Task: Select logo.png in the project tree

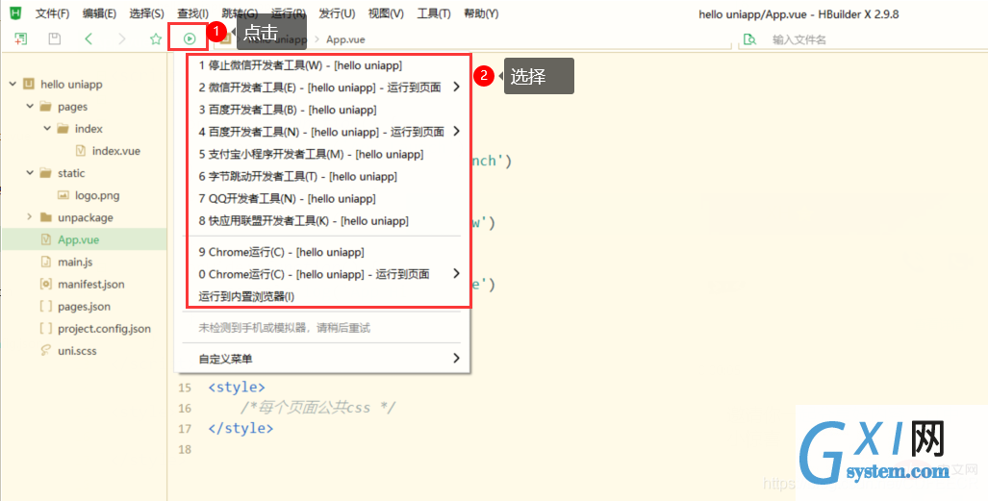Action: click(97, 195)
